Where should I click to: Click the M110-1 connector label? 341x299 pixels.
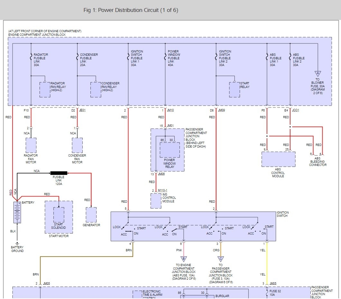click(x=163, y=190)
